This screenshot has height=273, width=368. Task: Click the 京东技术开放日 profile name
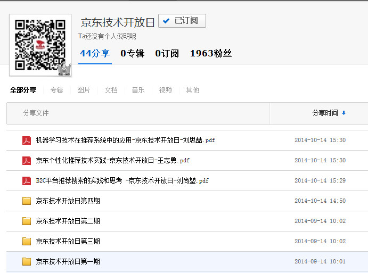coord(118,22)
